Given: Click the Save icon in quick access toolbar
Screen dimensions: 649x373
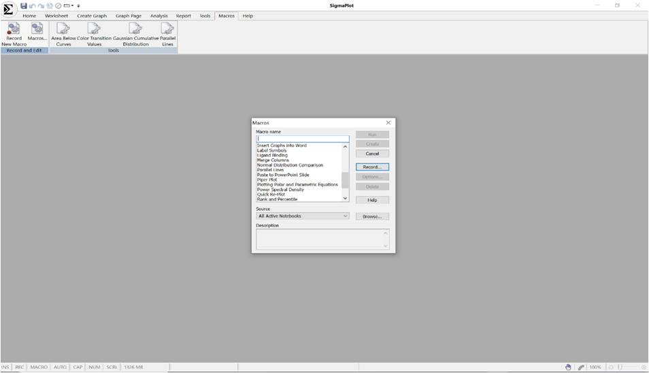Looking at the screenshot, I should tap(24, 5).
